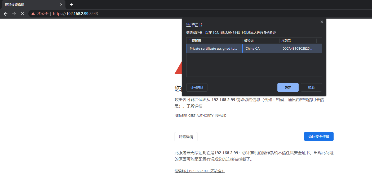Screen dimensions: 372x192
Task: Sort certificates by 序列号 column header
Action: click(x=298, y=41)
